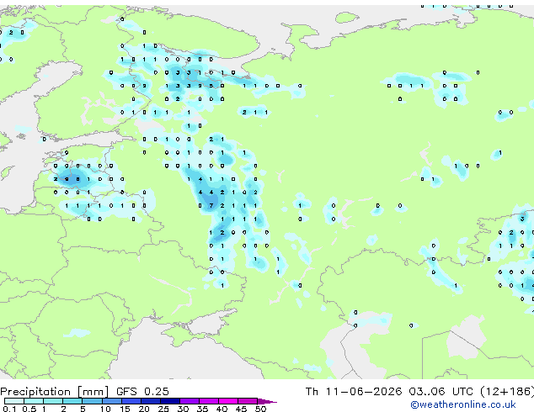Viewport: 534px width, 412px height.
Task: Click the '30' legend scale label
Action: (184, 409)
